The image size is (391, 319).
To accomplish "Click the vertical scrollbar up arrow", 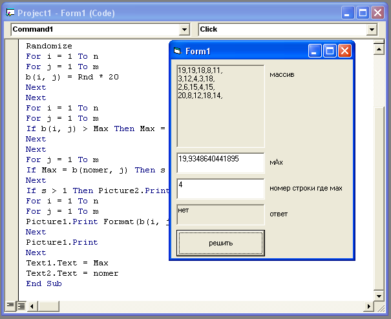I will click(379, 49).
